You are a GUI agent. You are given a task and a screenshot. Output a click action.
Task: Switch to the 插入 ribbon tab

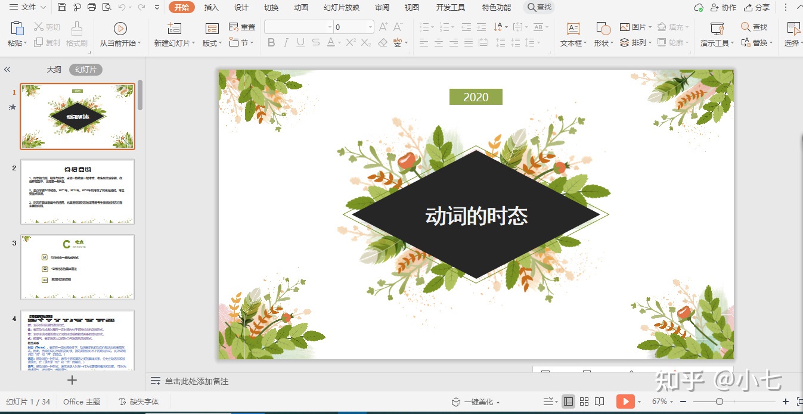pyautogui.click(x=211, y=7)
